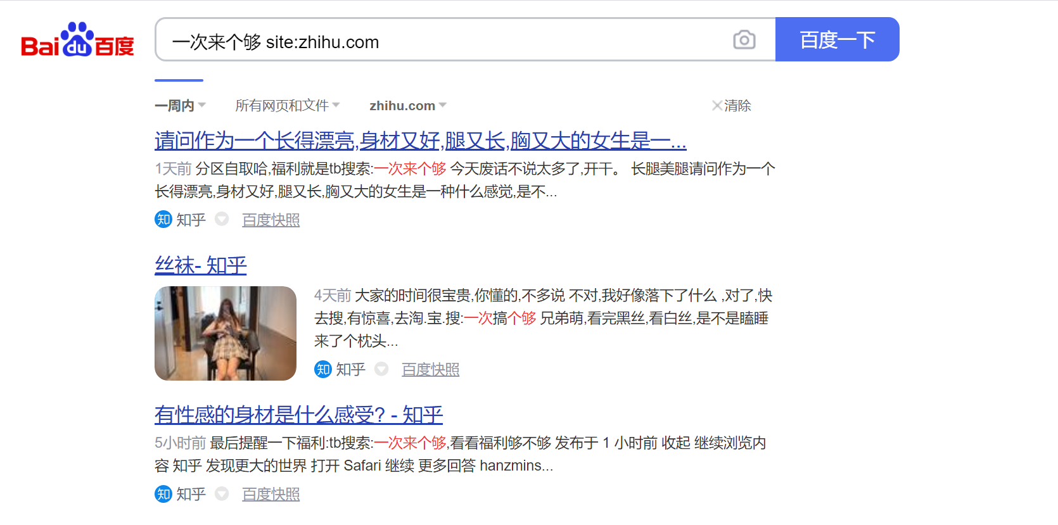Open thumbnail image of 丝袜 result
This screenshot has height=525, width=1058.
click(x=226, y=333)
